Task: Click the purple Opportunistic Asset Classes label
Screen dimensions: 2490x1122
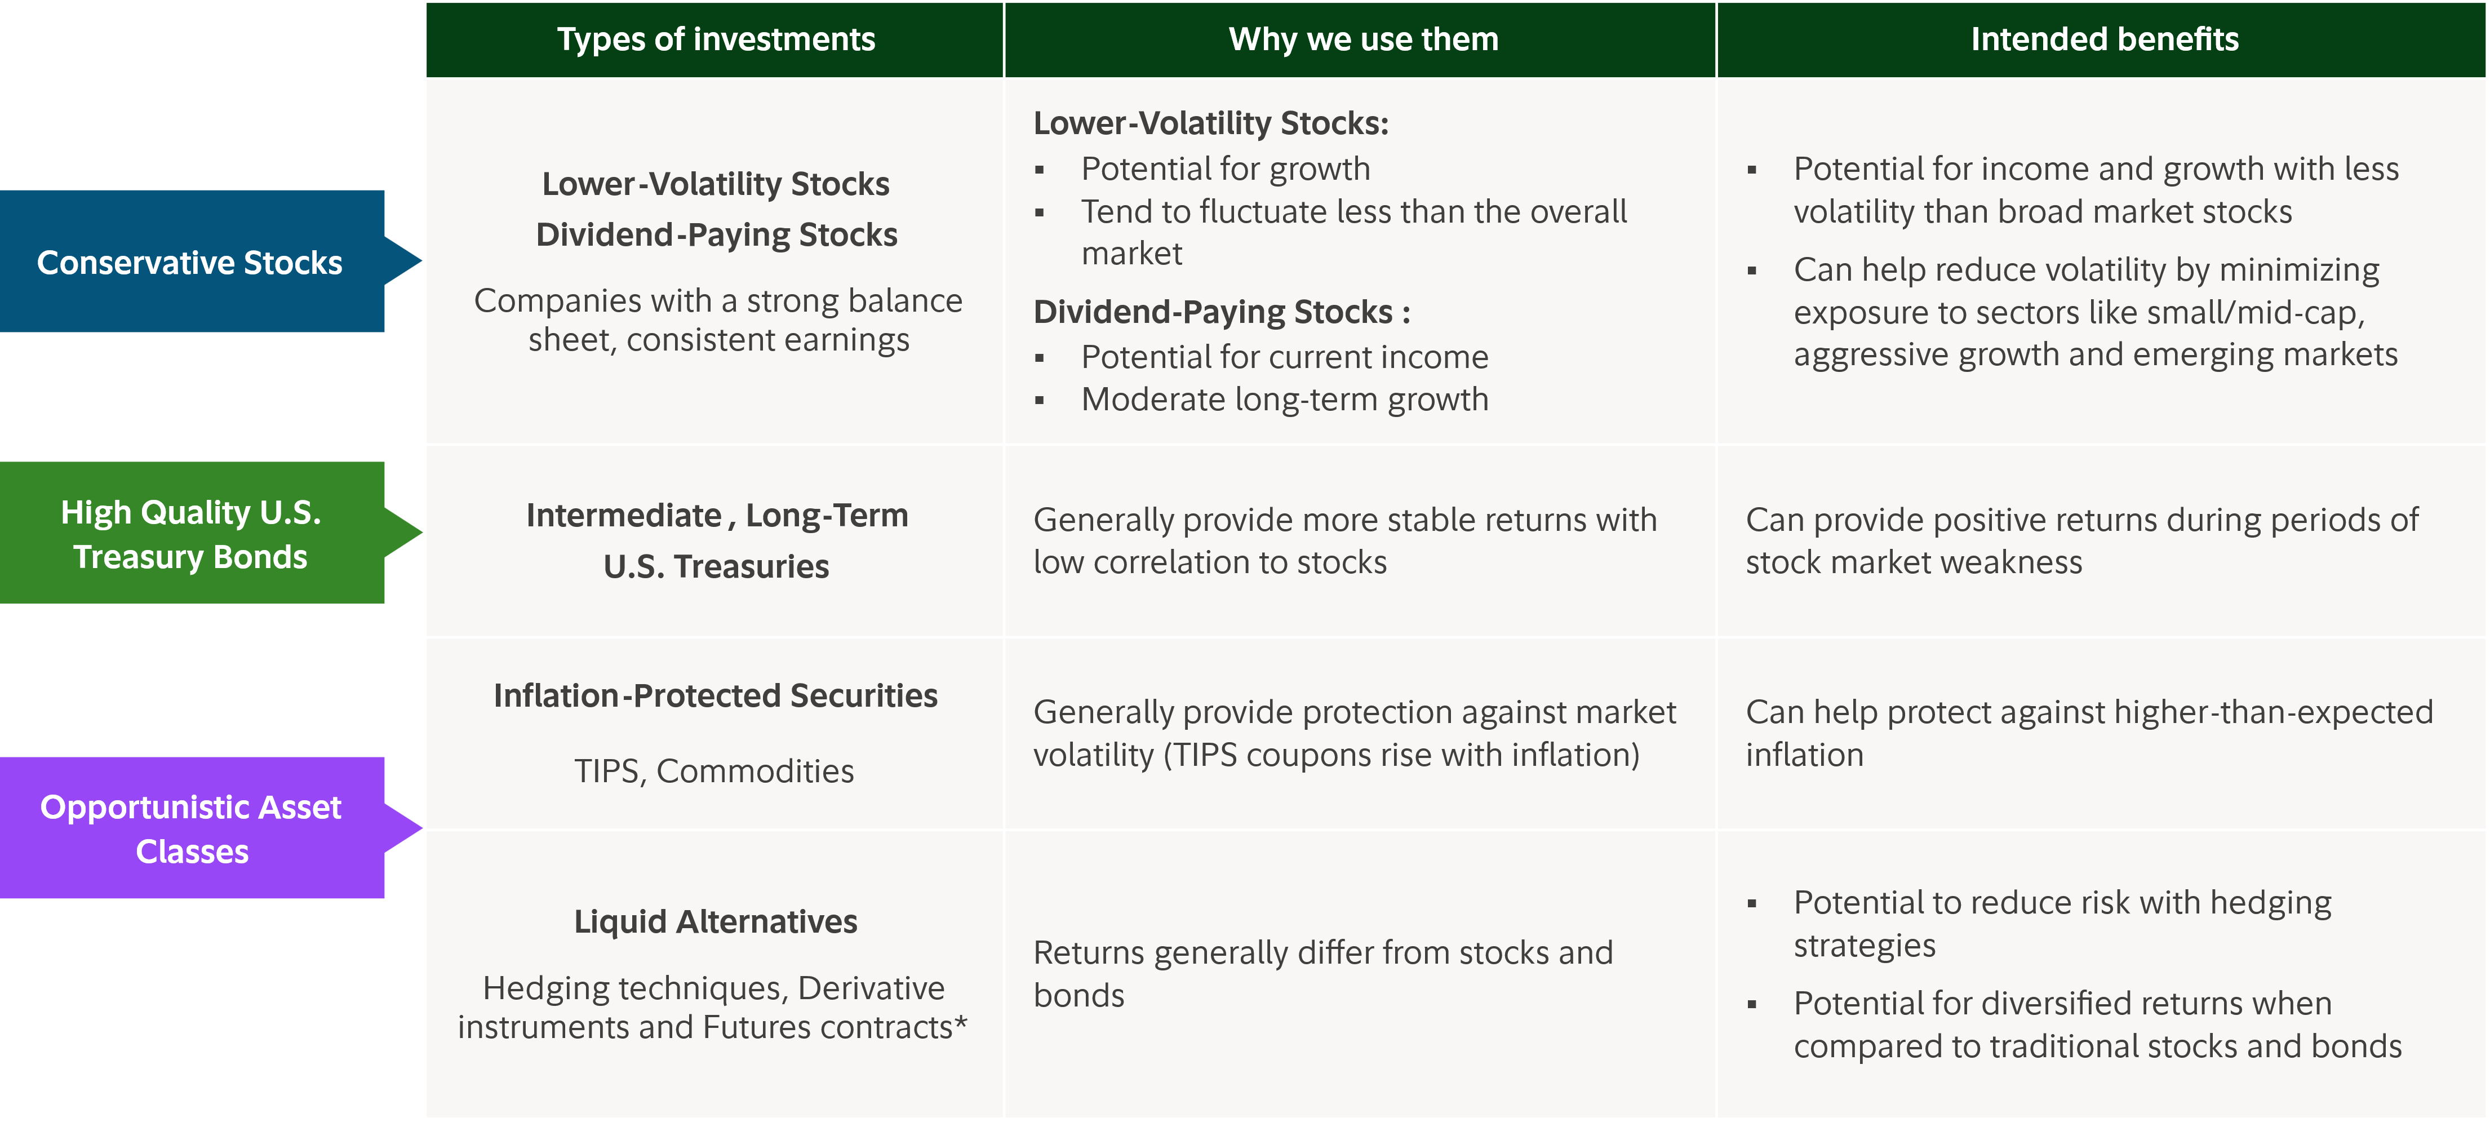Action: (190, 828)
